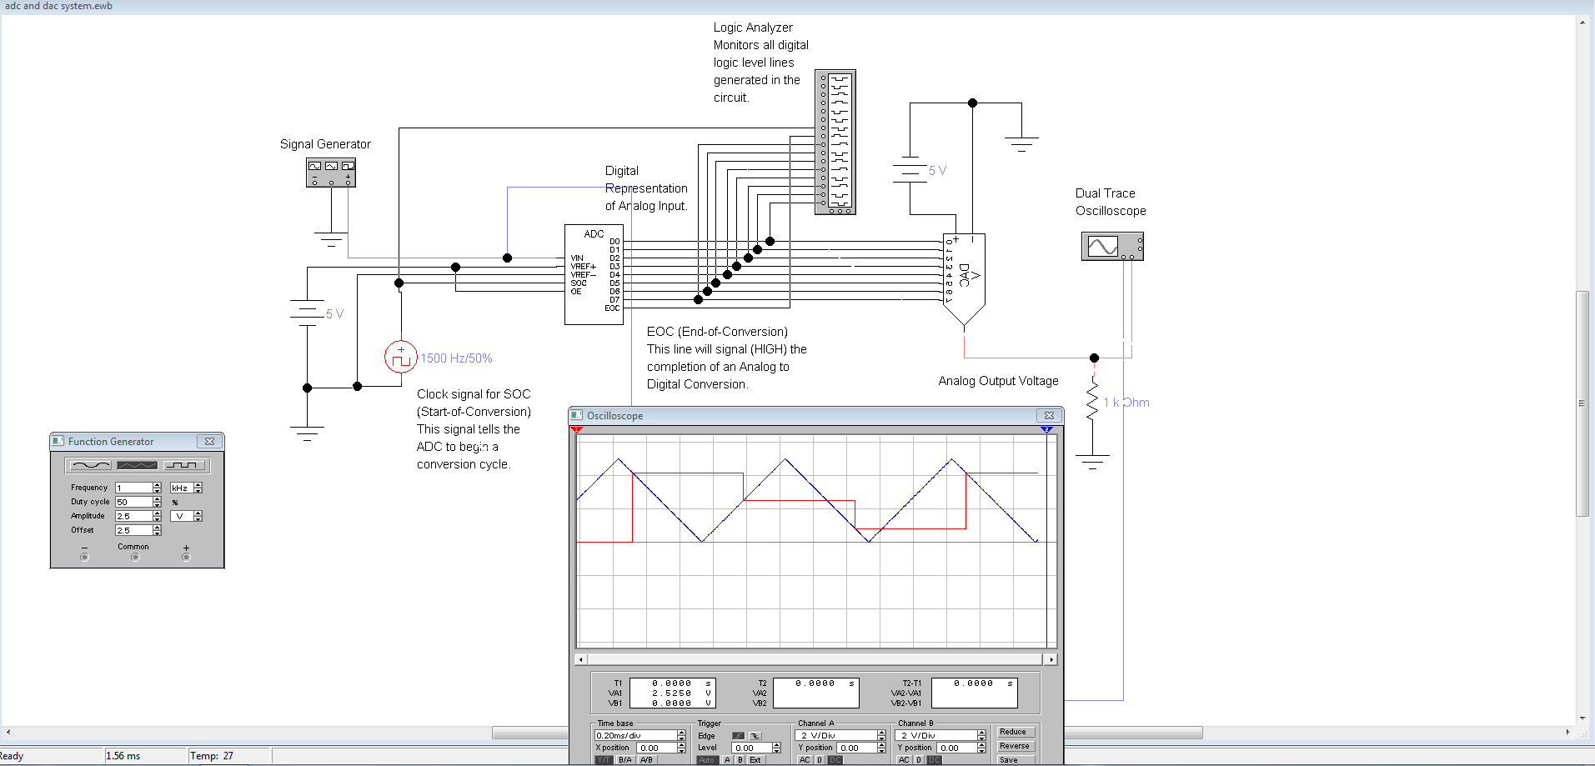Set trigger source to channel B
The height and width of the screenshot is (766, 1595).
pyautogui.click(x=740, y=759)
